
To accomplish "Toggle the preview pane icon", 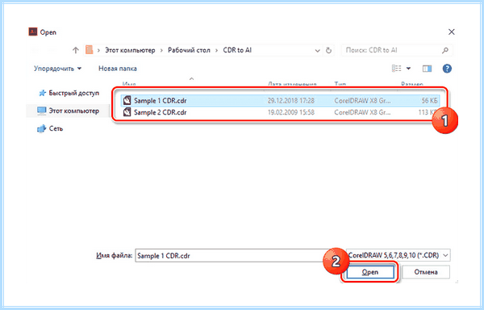I will (x=427, y=69).
